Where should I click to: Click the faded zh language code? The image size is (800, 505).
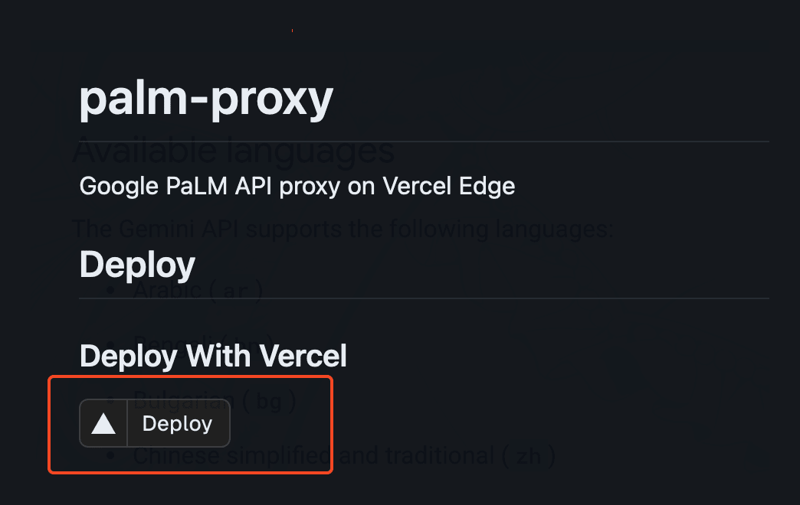coord(528,458)
